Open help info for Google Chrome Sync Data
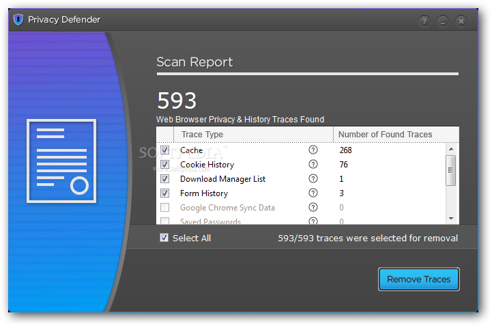492x326 pixels. point(313,207)
